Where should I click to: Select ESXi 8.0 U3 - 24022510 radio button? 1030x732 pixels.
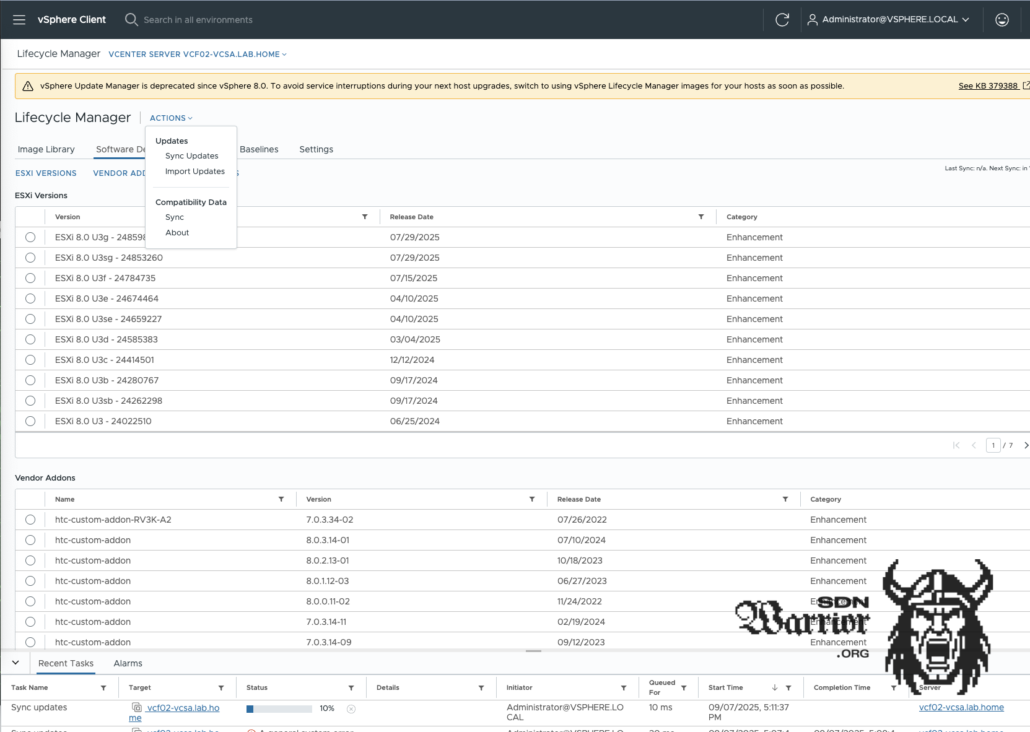[30, 421]
